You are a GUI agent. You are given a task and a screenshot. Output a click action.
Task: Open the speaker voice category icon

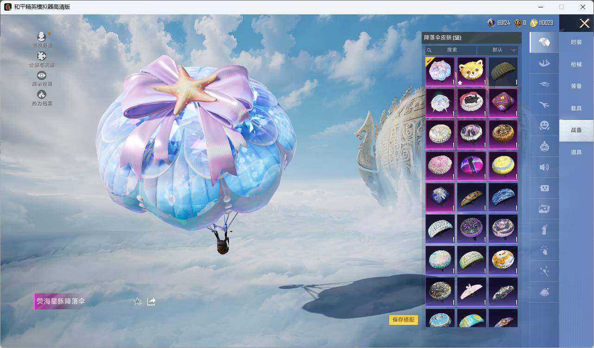point(544,168)
